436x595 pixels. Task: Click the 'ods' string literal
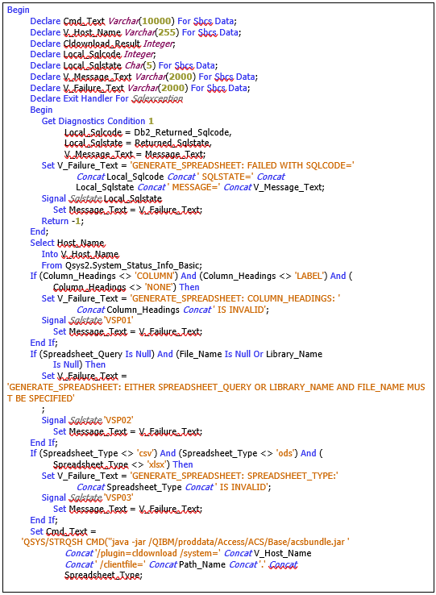click(x=285, y=453)
